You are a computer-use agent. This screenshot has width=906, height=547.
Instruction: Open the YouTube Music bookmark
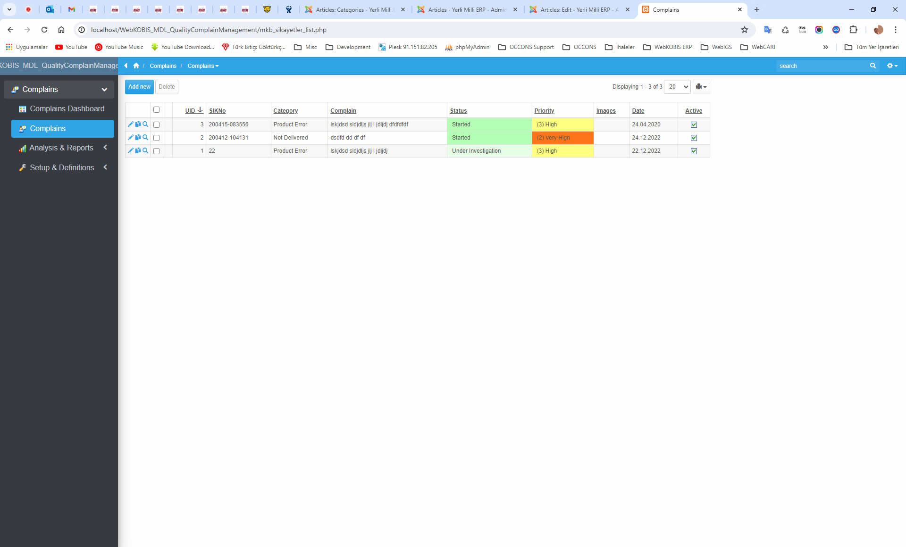(x=119, y=47)
